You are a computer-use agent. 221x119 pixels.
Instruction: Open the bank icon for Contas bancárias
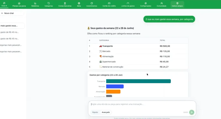65,3
